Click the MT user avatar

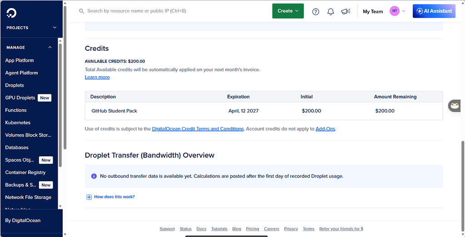[x=395, y=11]
